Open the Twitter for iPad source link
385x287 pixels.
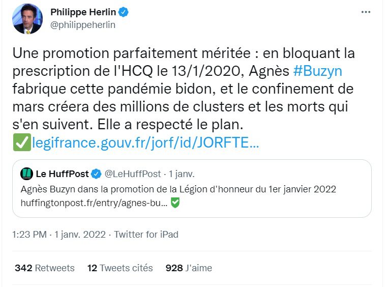pos(146,235)
